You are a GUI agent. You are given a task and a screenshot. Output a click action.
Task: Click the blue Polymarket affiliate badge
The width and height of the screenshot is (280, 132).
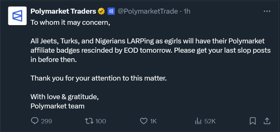(112, 12)
